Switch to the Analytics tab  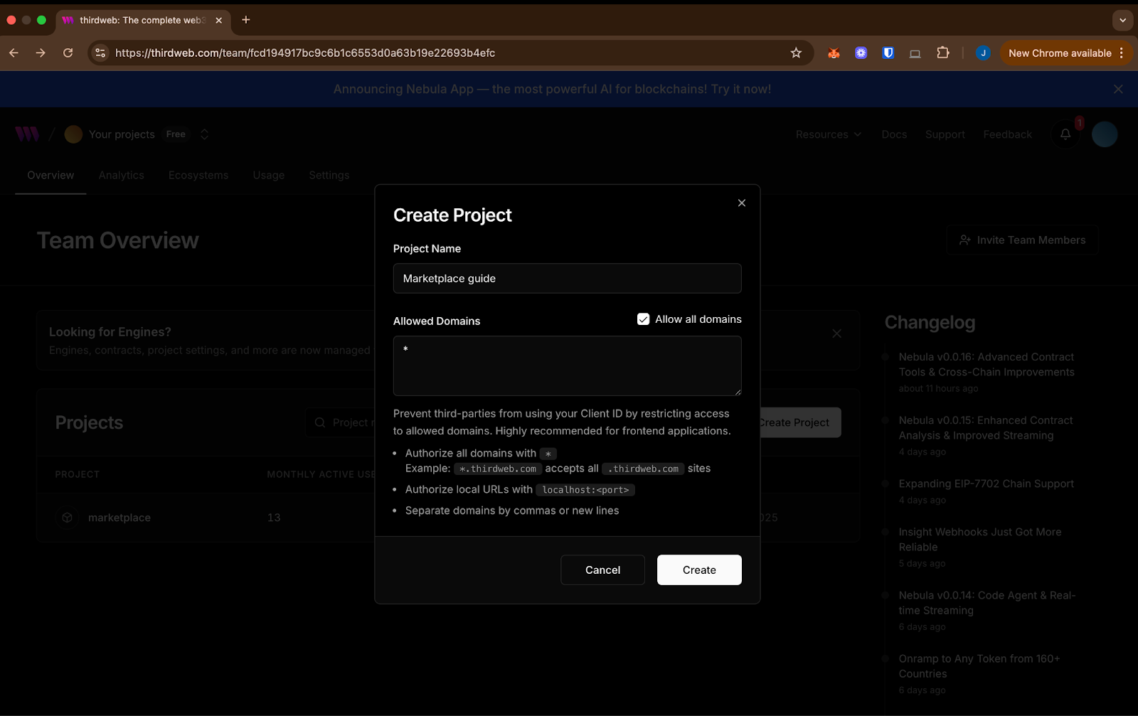point(121,175)
